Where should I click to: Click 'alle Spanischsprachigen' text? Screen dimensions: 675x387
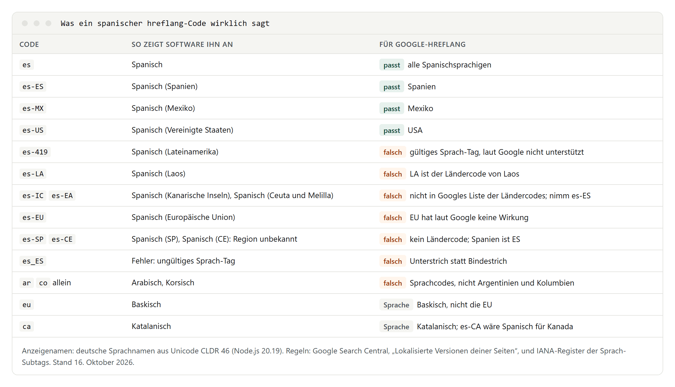[x=449, y=65]
